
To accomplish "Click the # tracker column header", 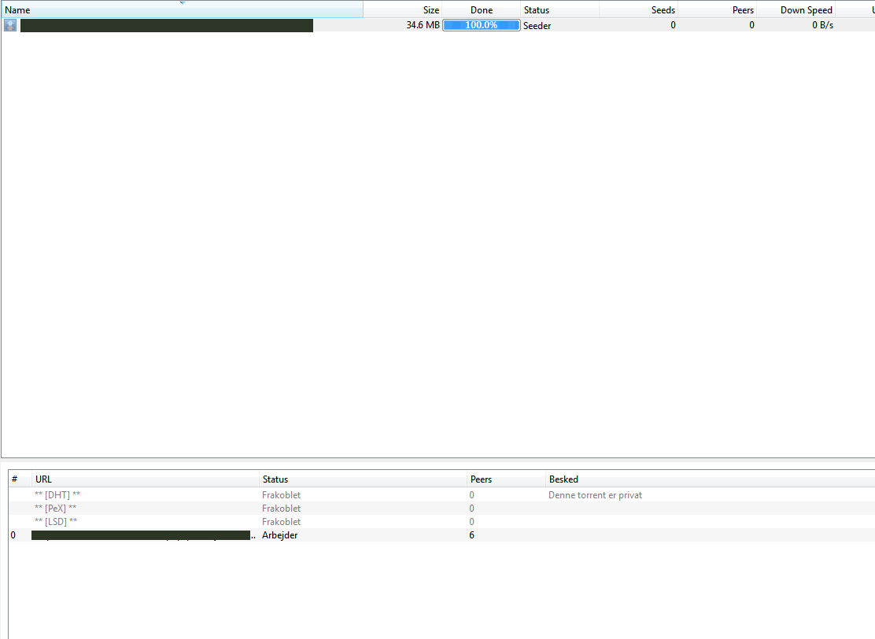I will tap(20, 479).
